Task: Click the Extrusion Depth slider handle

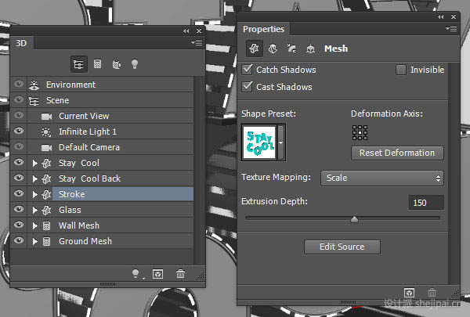Action: point(354,219)
